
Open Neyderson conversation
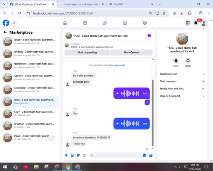pos(30,65)
